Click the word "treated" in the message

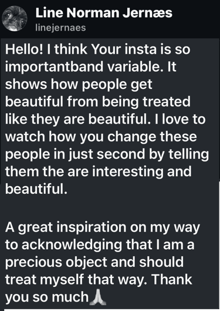pos(167,101)
